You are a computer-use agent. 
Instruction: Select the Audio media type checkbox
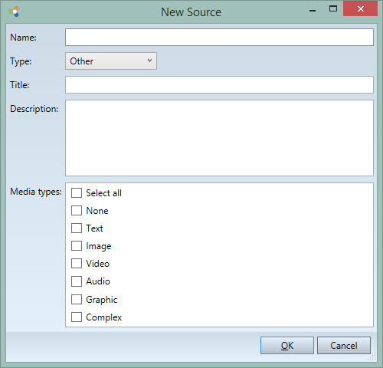77,281
